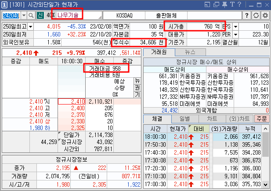Click the scroll down arrow in trade list

click(x=265, y=184)
